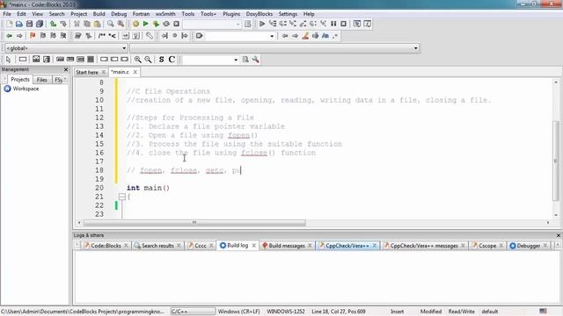This screenshot has width=563, height=316.
Task: Toggle match case Aa icon
Action: [x=325, y=36]
